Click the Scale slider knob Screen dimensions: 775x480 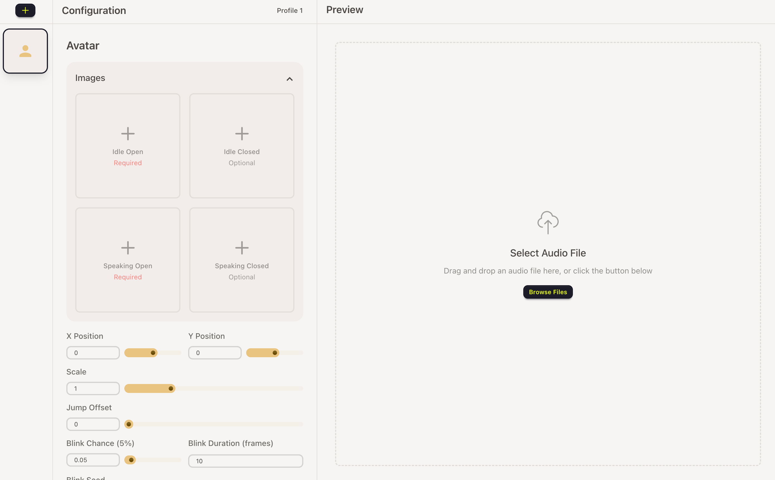pos(171,388)
